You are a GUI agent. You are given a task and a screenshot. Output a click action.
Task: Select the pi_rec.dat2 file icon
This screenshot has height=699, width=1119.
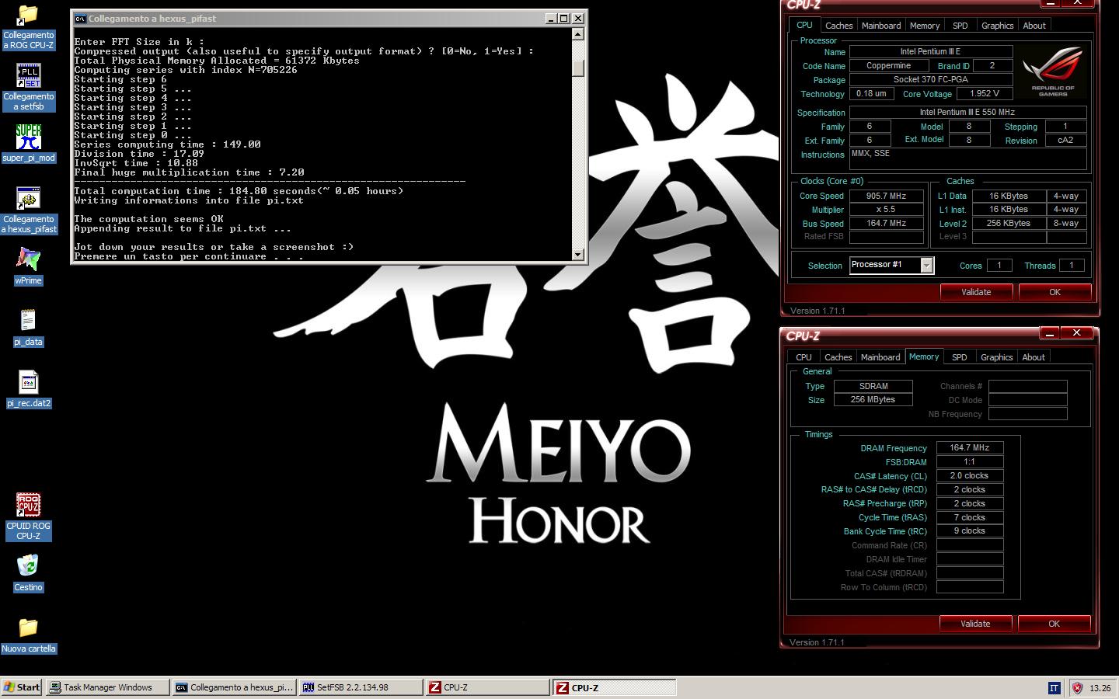(28, 383)
